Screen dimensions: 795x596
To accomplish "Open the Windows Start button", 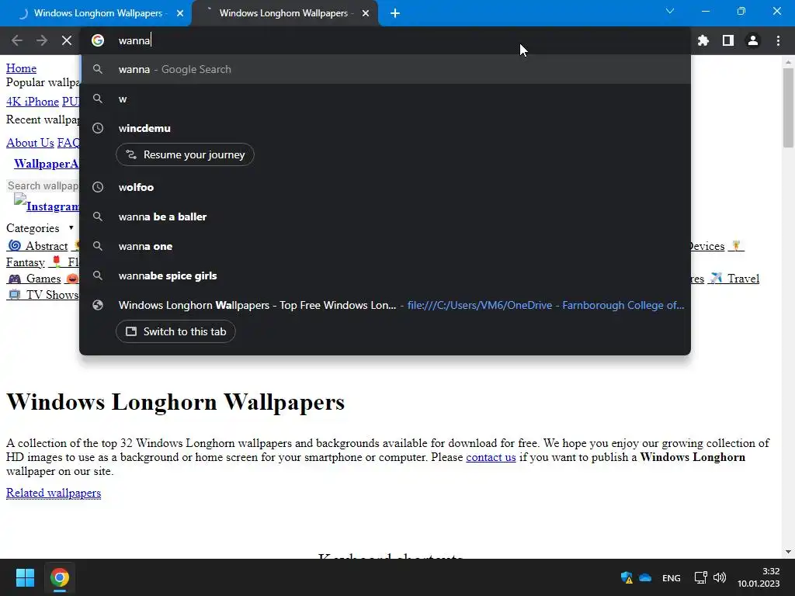I will tap(25, 577).
